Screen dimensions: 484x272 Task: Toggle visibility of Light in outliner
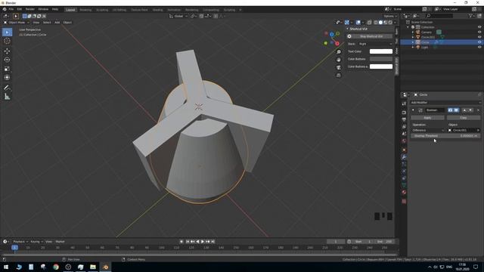click(x=479, y=47)
